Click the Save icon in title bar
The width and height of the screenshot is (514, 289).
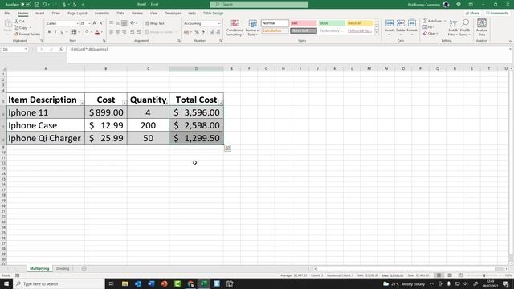pyautogui.click(x=37, y=5)
